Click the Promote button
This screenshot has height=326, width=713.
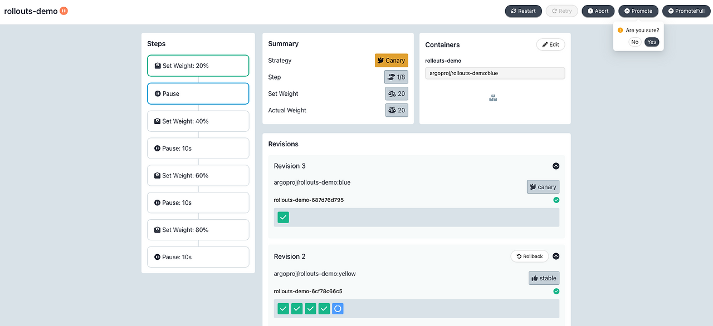point(638,11)
